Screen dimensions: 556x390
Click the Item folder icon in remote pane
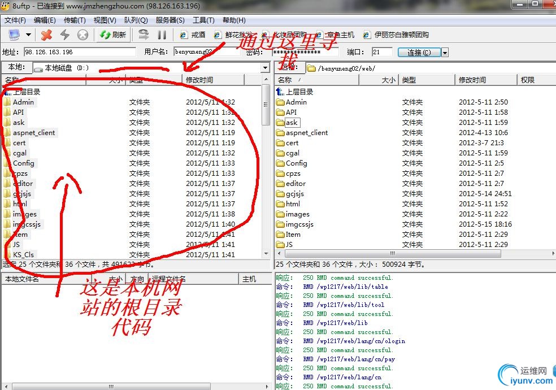pos(280,235)
